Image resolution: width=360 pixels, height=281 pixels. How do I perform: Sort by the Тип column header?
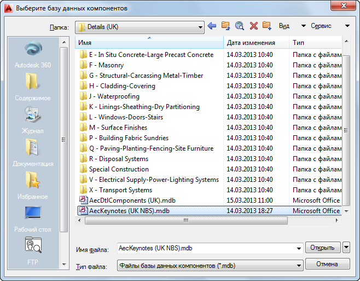coord(316,43)
